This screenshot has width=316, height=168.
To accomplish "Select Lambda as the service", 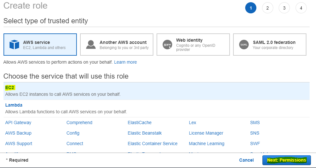I will [156, 108].
